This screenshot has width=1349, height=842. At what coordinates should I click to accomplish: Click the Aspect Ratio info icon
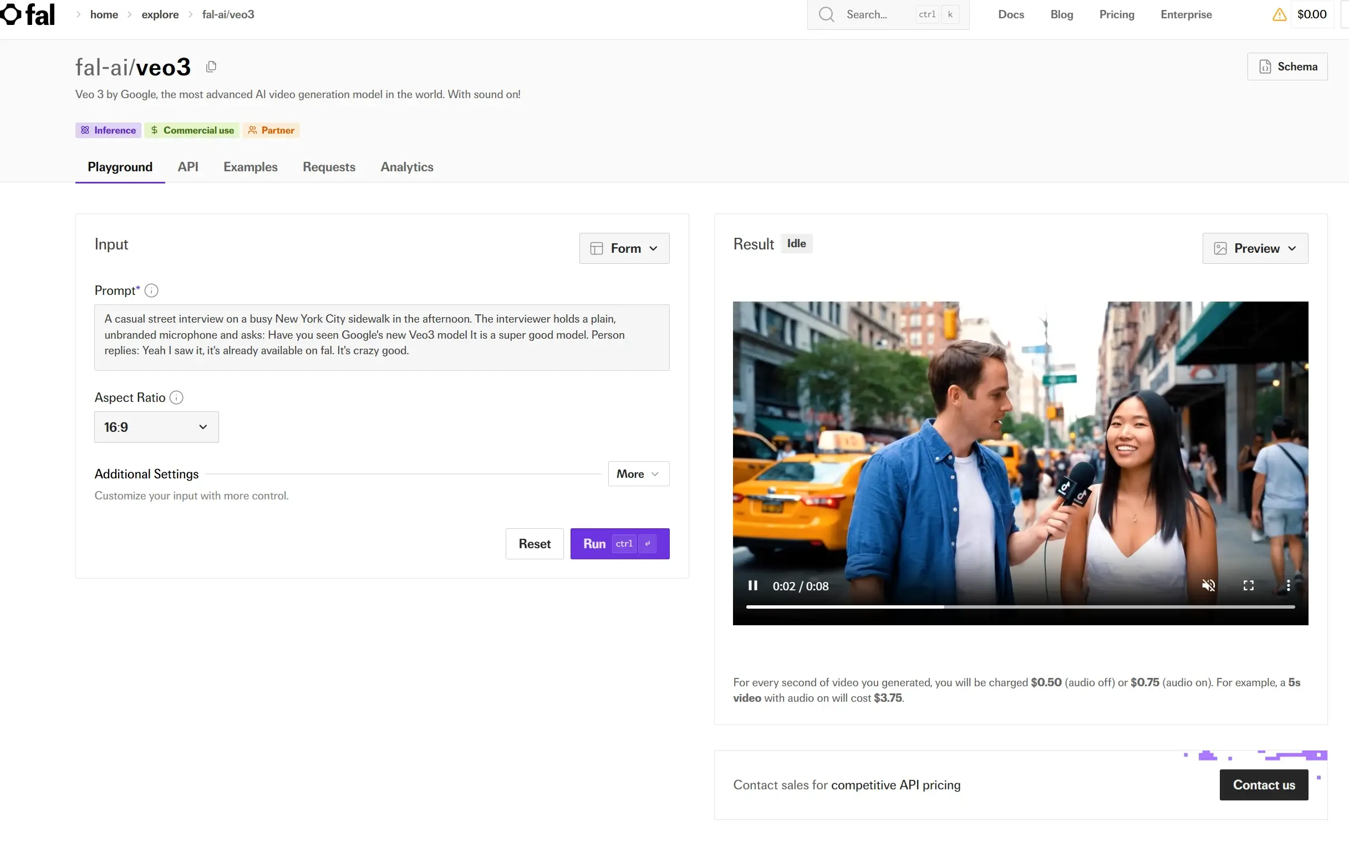coord(176,397)
